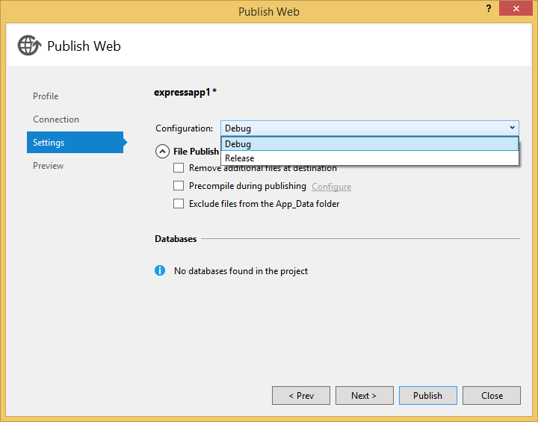Go forward with the Next button
Image resolution: width=538 pixels, height=422 pixels.
tap(365, 396)
